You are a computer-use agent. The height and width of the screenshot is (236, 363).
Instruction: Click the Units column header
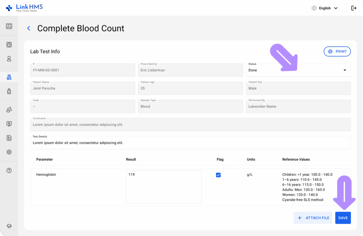(251, 159)
